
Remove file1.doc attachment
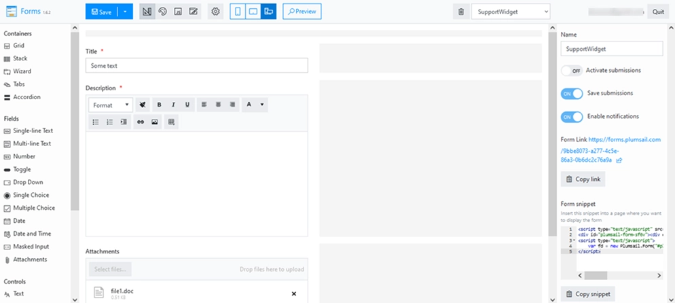point(294,293)
